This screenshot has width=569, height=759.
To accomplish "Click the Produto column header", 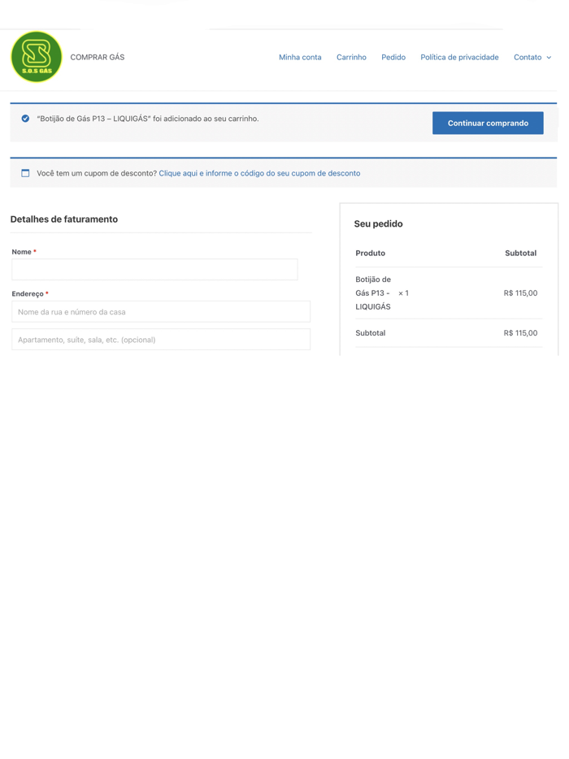I will (x=371, y=254).
